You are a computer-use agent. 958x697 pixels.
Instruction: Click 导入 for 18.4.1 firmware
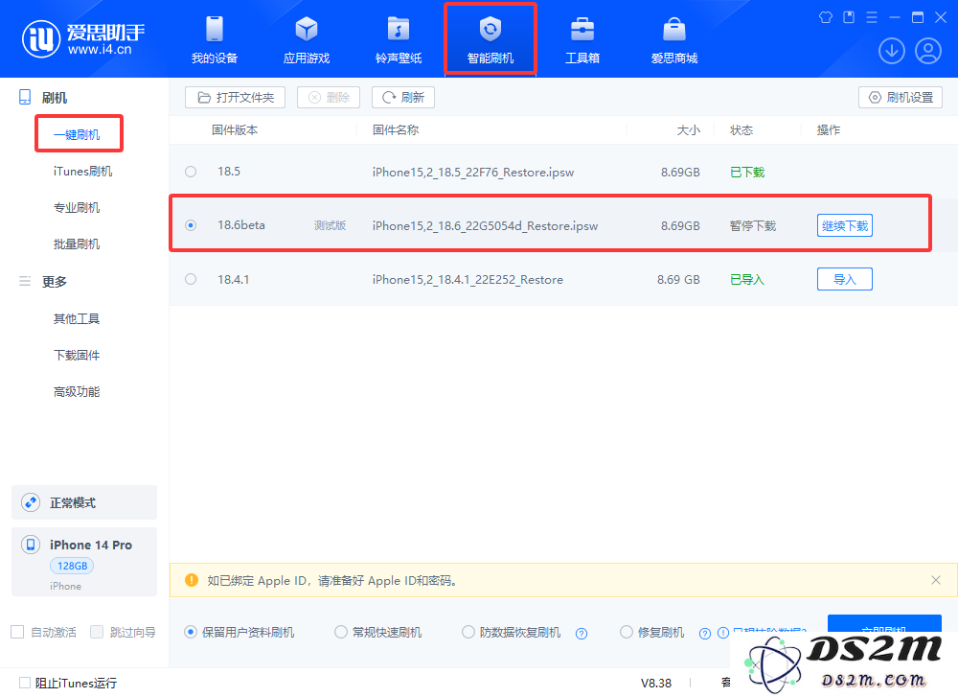pyautogui.click(x=845, y=279)
